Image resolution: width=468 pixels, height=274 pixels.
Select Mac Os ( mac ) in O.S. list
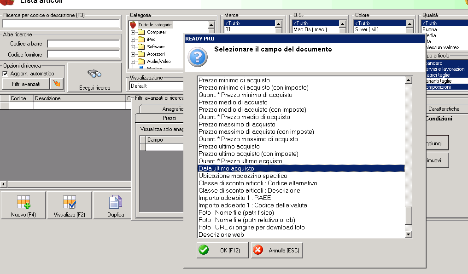point(316,29)
